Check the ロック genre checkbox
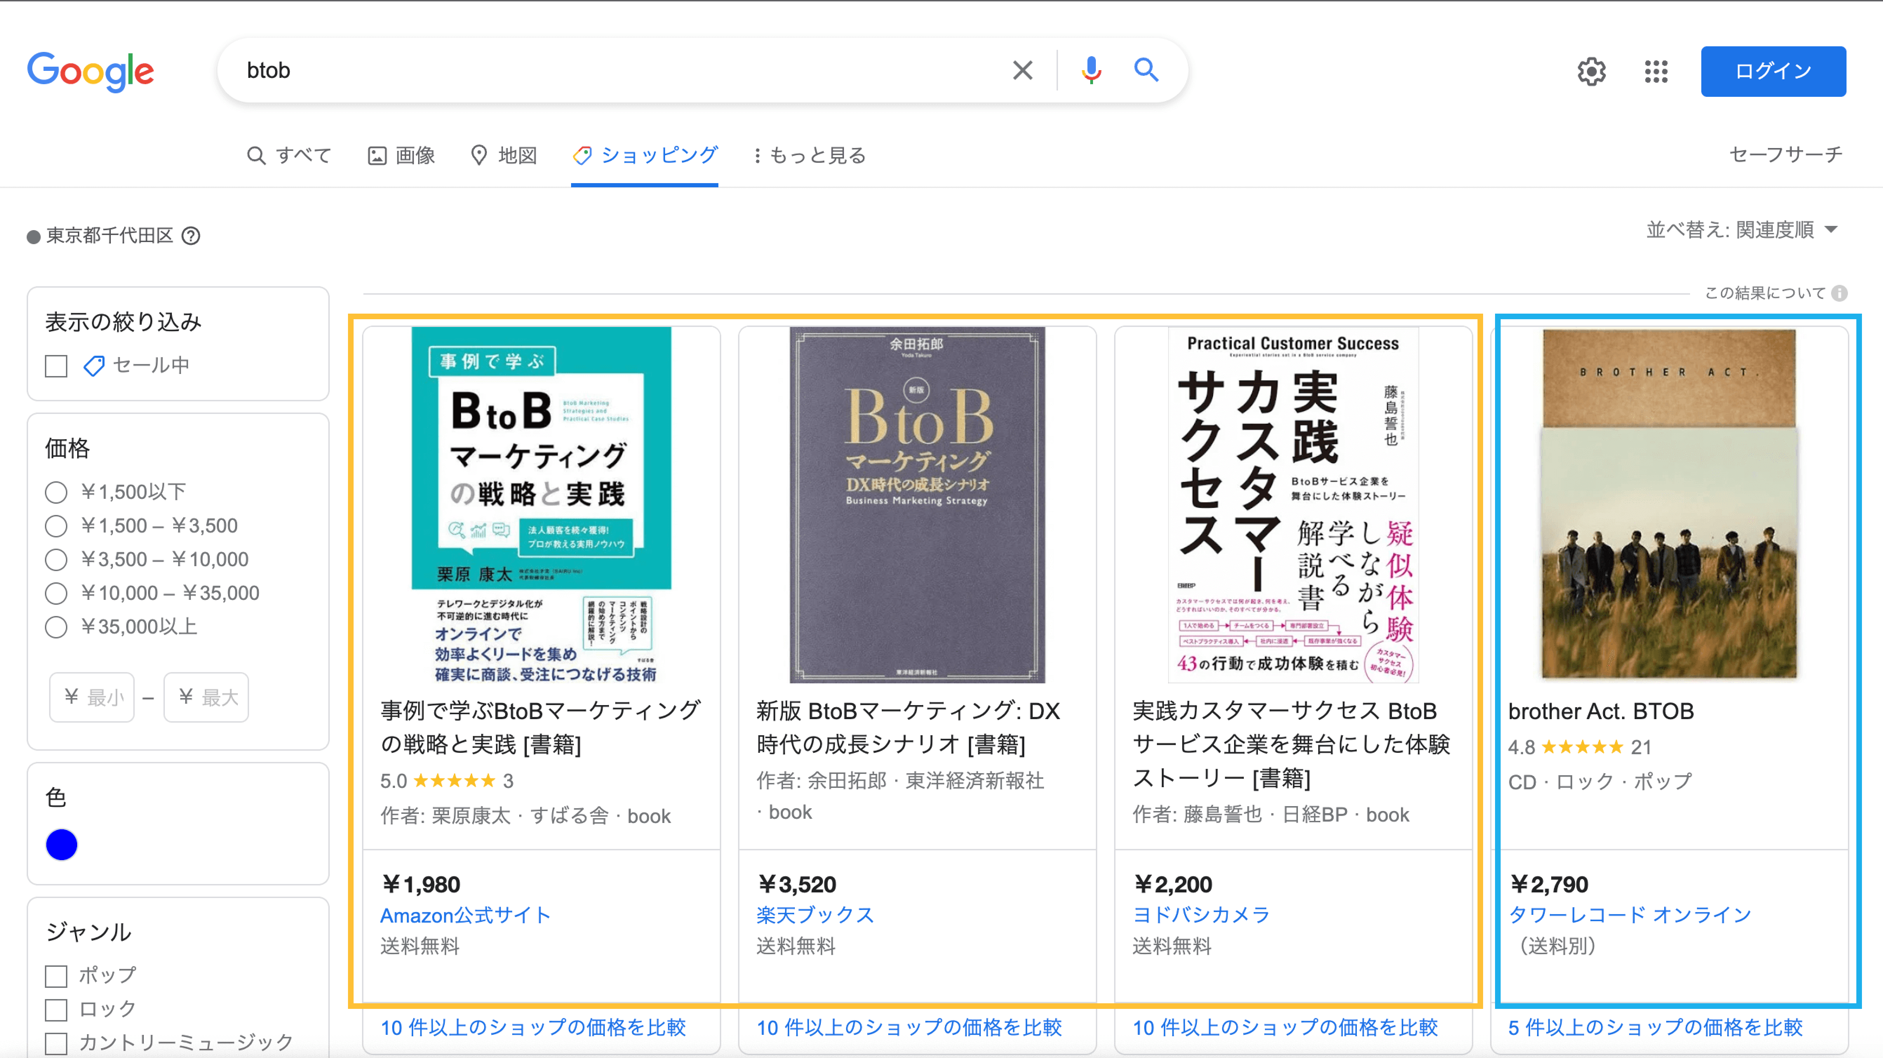Viewport: 1883px width, 1058px height. [x=56, y=1009]
